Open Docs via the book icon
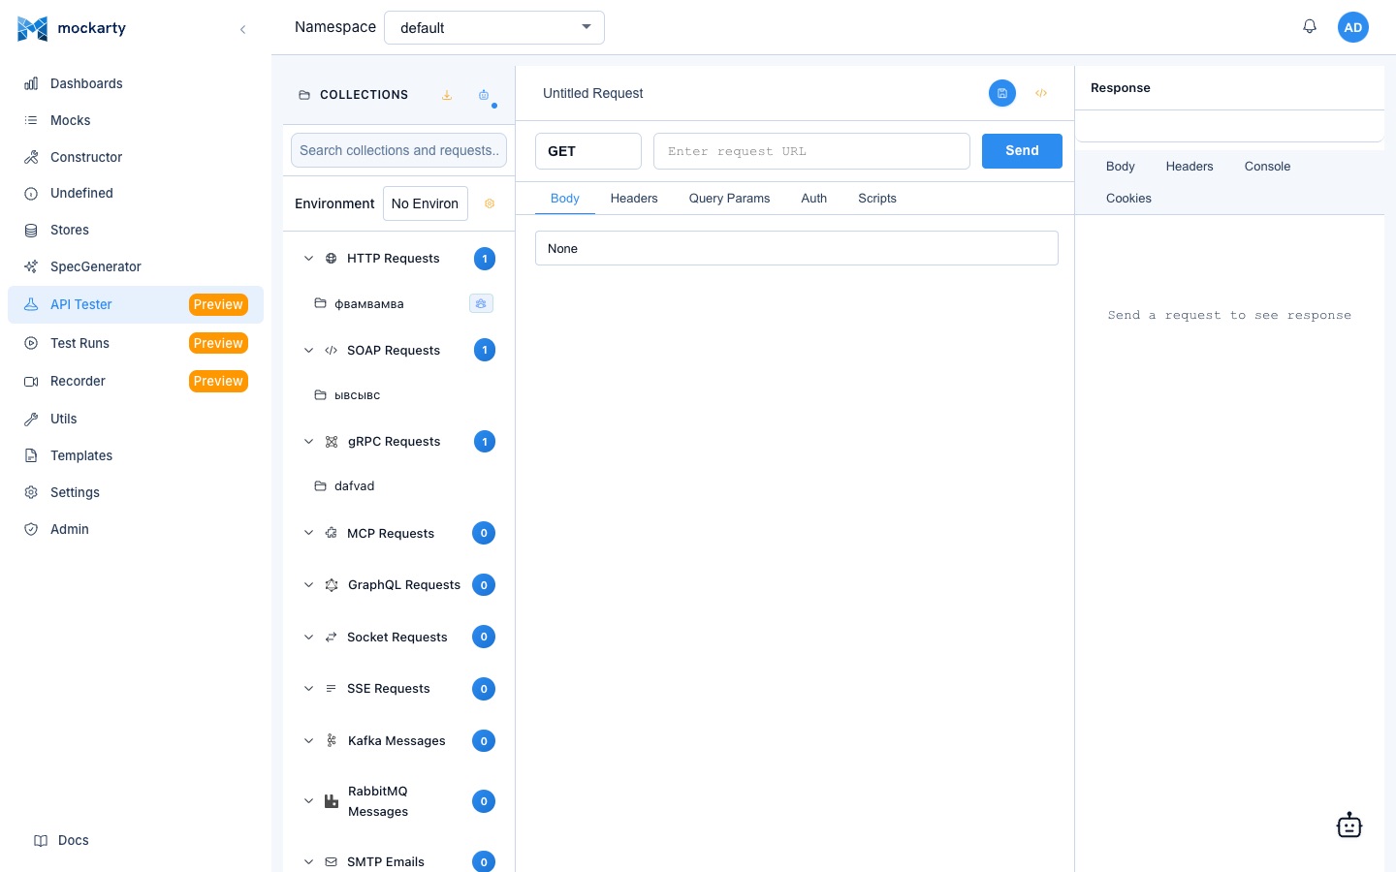Image resolution: width=1396 pixels, height=872 pixels. point(41,840)
